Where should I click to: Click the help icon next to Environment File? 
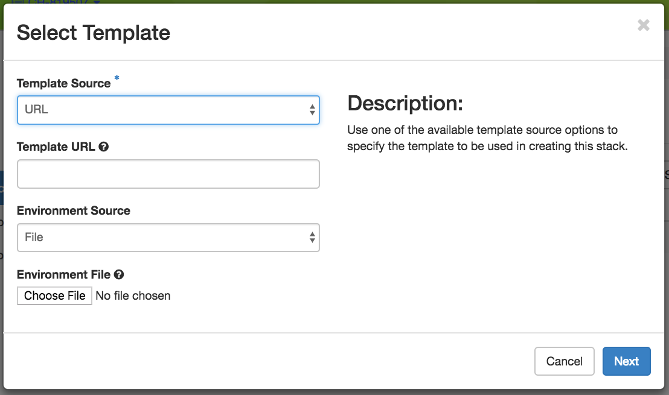(x=119, y=274)
